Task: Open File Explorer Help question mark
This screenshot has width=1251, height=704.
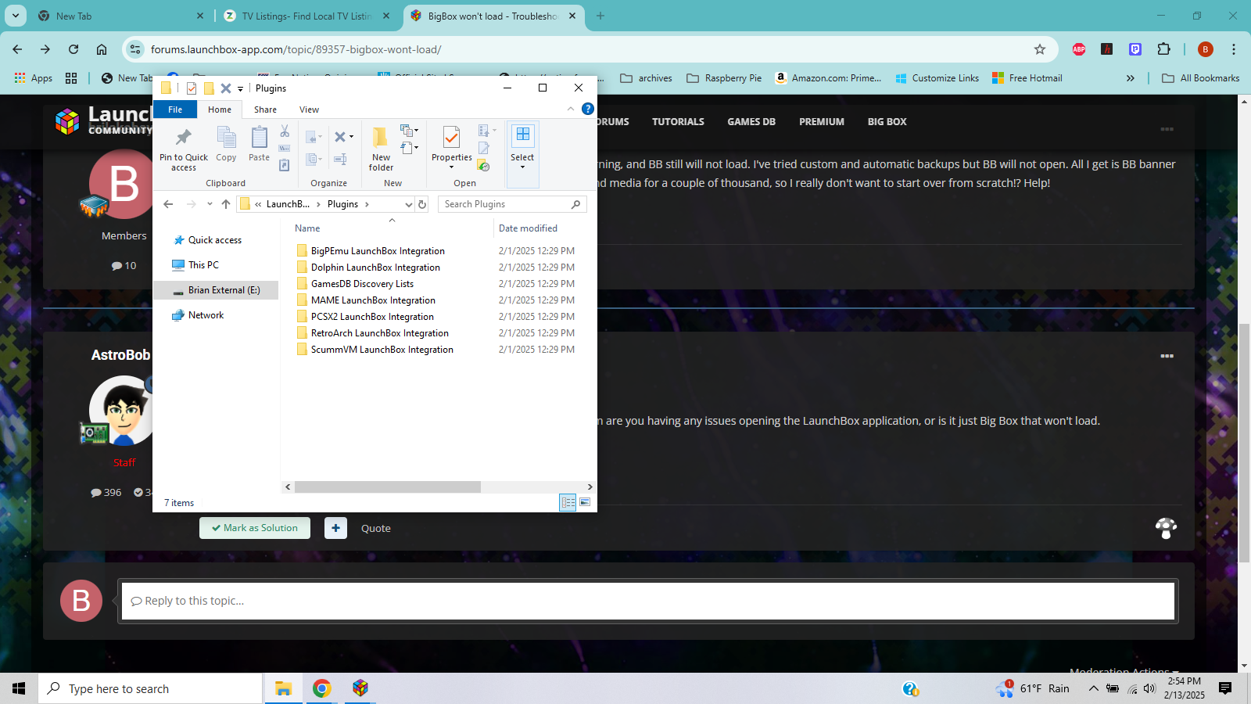Action: click(588, 110)
